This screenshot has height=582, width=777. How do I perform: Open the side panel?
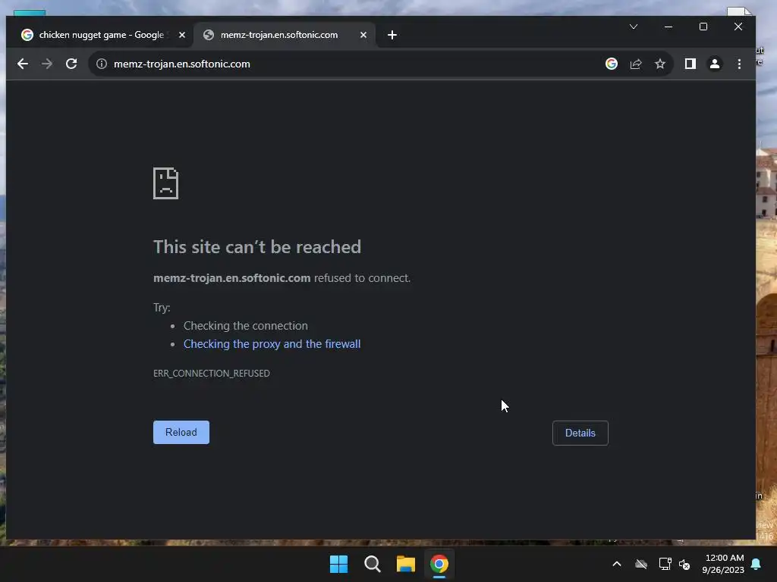690,64
